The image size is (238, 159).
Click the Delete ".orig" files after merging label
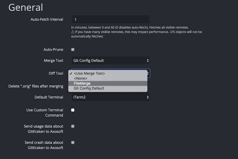click(x=36, y=86)
